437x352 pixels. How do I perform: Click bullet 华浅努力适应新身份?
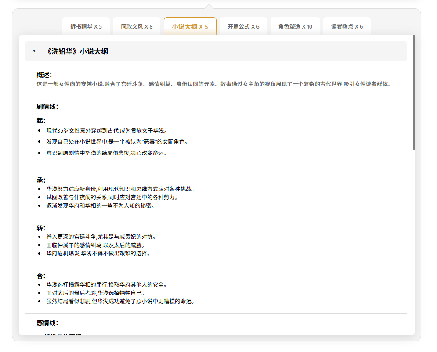click(120, 189)
